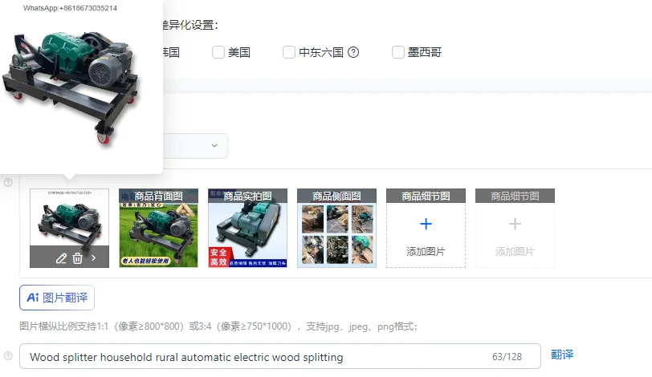Click plus icon in second 商品细节图 slot

point(515,224)
